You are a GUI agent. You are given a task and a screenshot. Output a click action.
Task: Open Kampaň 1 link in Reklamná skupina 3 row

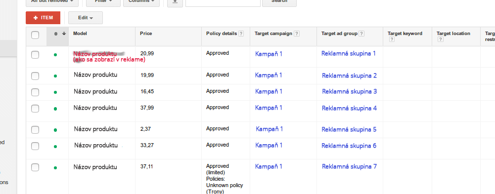[x=269, y=91]
